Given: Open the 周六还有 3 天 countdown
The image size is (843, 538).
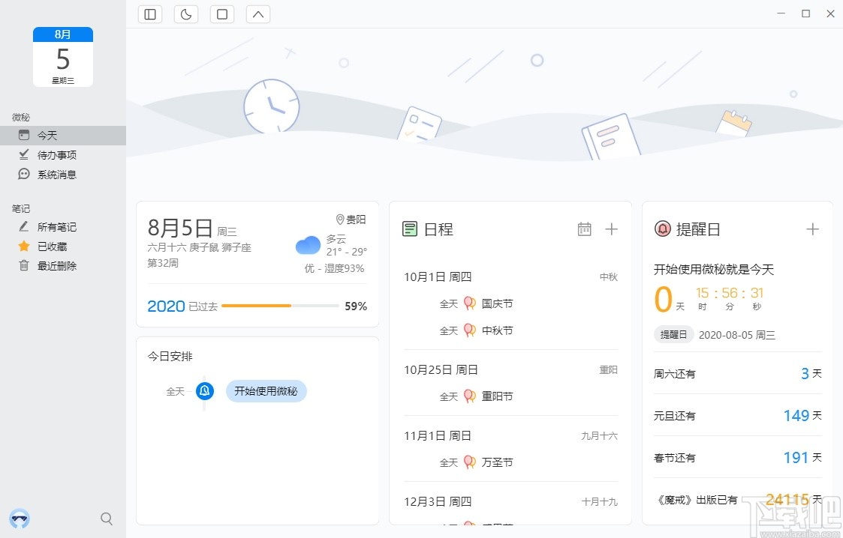Looking at the screenshot, I should click(x=737, y=373).
